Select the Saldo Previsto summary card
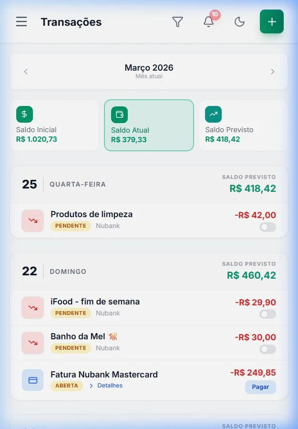This screenshot has height=429, width=298. [243, 125]
